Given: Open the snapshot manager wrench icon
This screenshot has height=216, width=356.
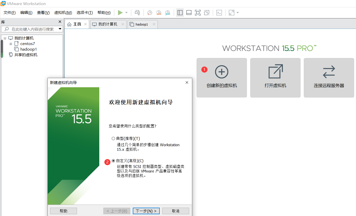Looking at the screenshot, I should pyautogui.click(x=168, y=13).
